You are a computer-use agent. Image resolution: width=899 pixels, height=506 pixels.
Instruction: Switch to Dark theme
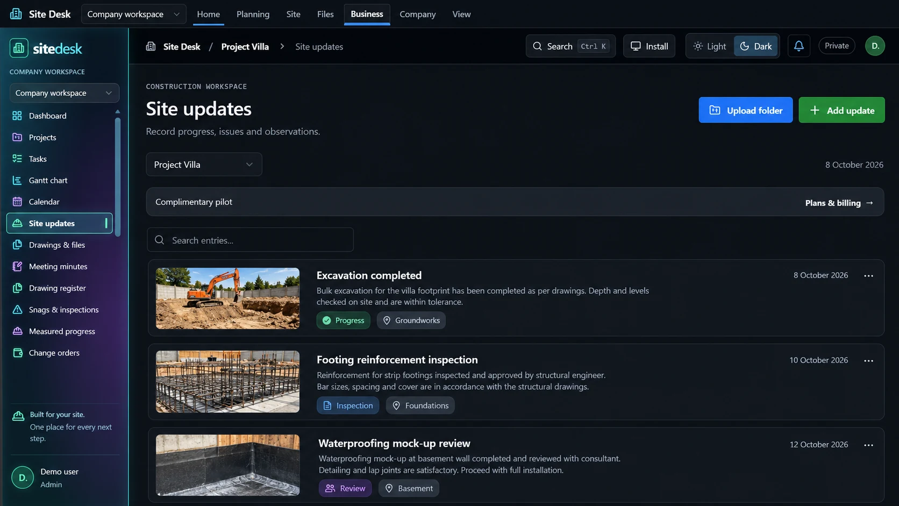(756, 46)
